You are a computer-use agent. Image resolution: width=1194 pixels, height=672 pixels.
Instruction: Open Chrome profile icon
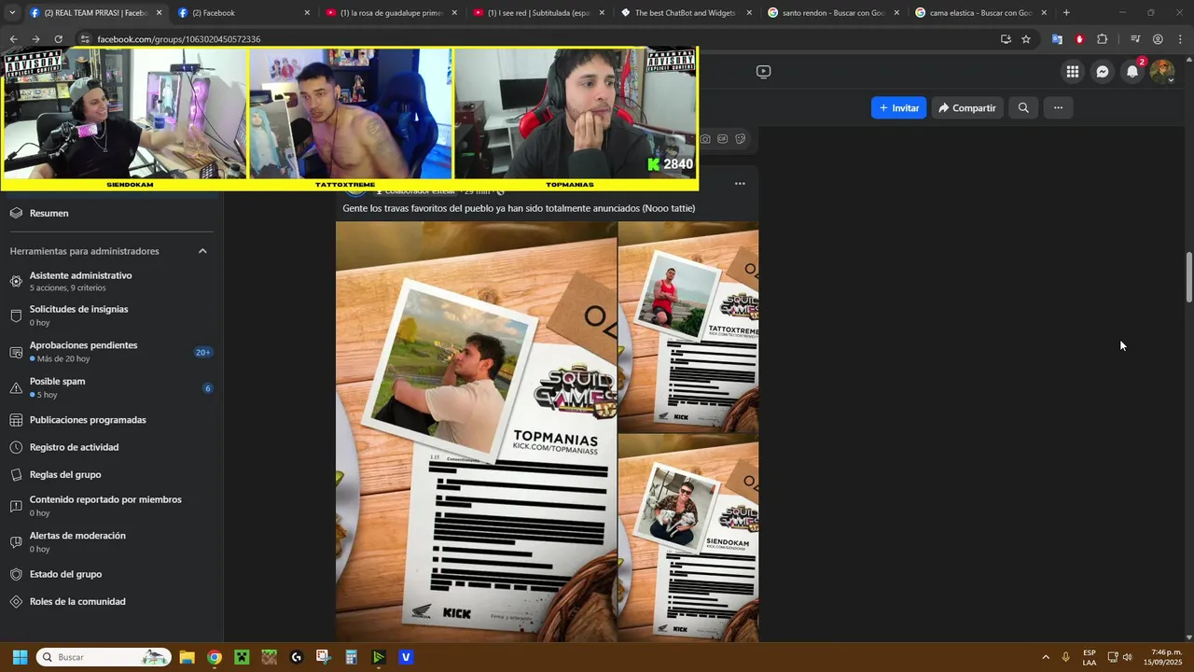[1158, 39]
